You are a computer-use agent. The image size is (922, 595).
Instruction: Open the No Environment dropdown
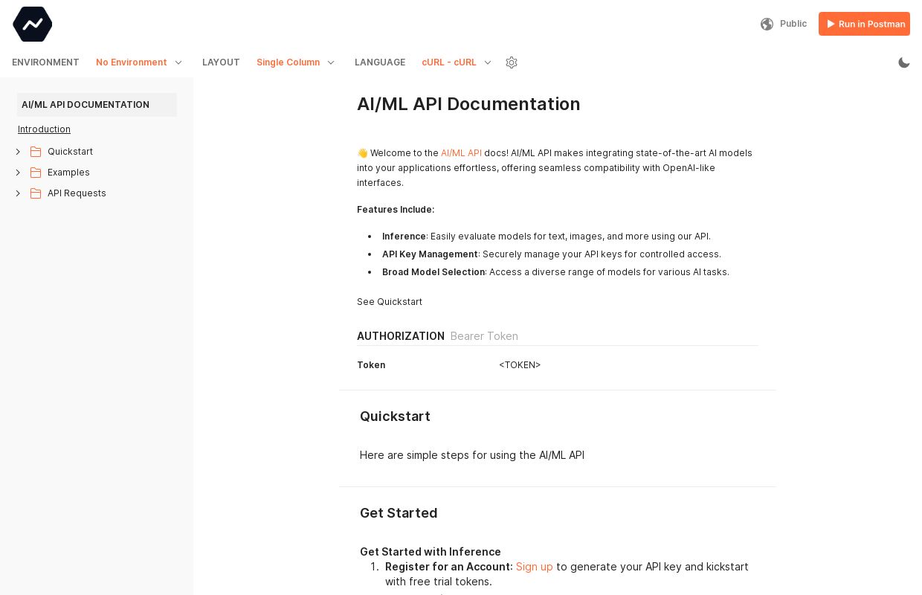coord(139,62)
